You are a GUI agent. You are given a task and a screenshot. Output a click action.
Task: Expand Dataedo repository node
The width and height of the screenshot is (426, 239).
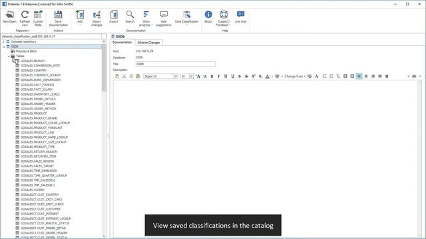(x=3, y=42)
